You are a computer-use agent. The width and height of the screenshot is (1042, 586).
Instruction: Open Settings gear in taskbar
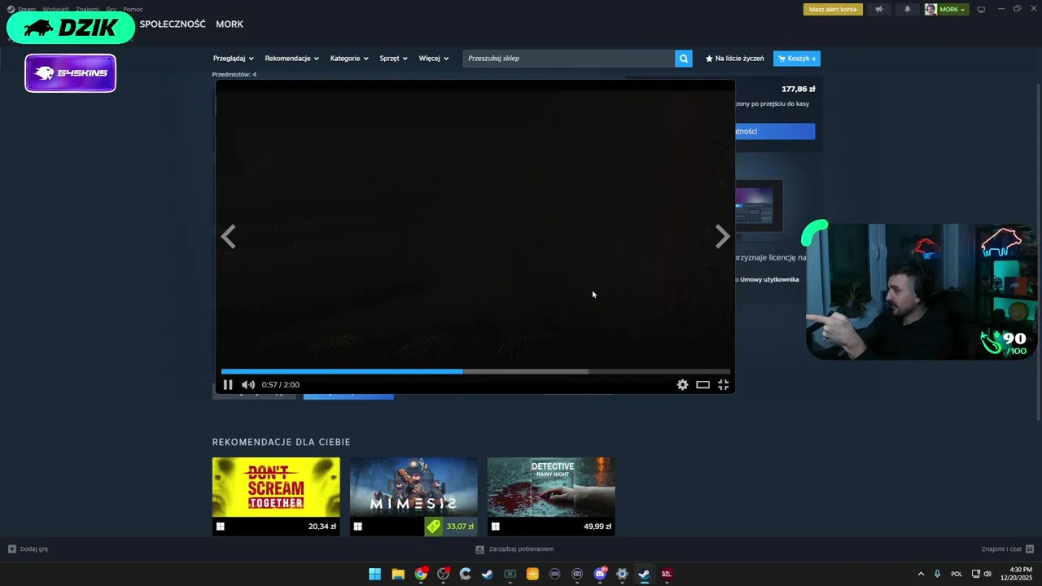[622, 574]
